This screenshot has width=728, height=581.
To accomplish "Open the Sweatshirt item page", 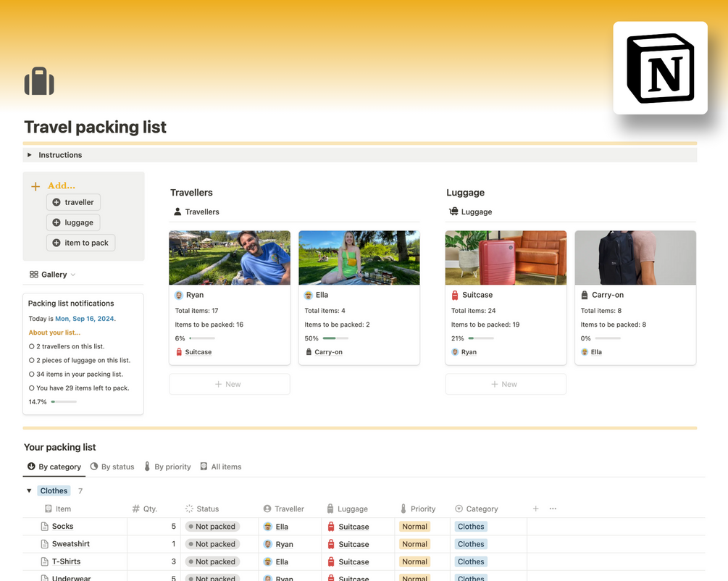I will [x=70, y=544].
